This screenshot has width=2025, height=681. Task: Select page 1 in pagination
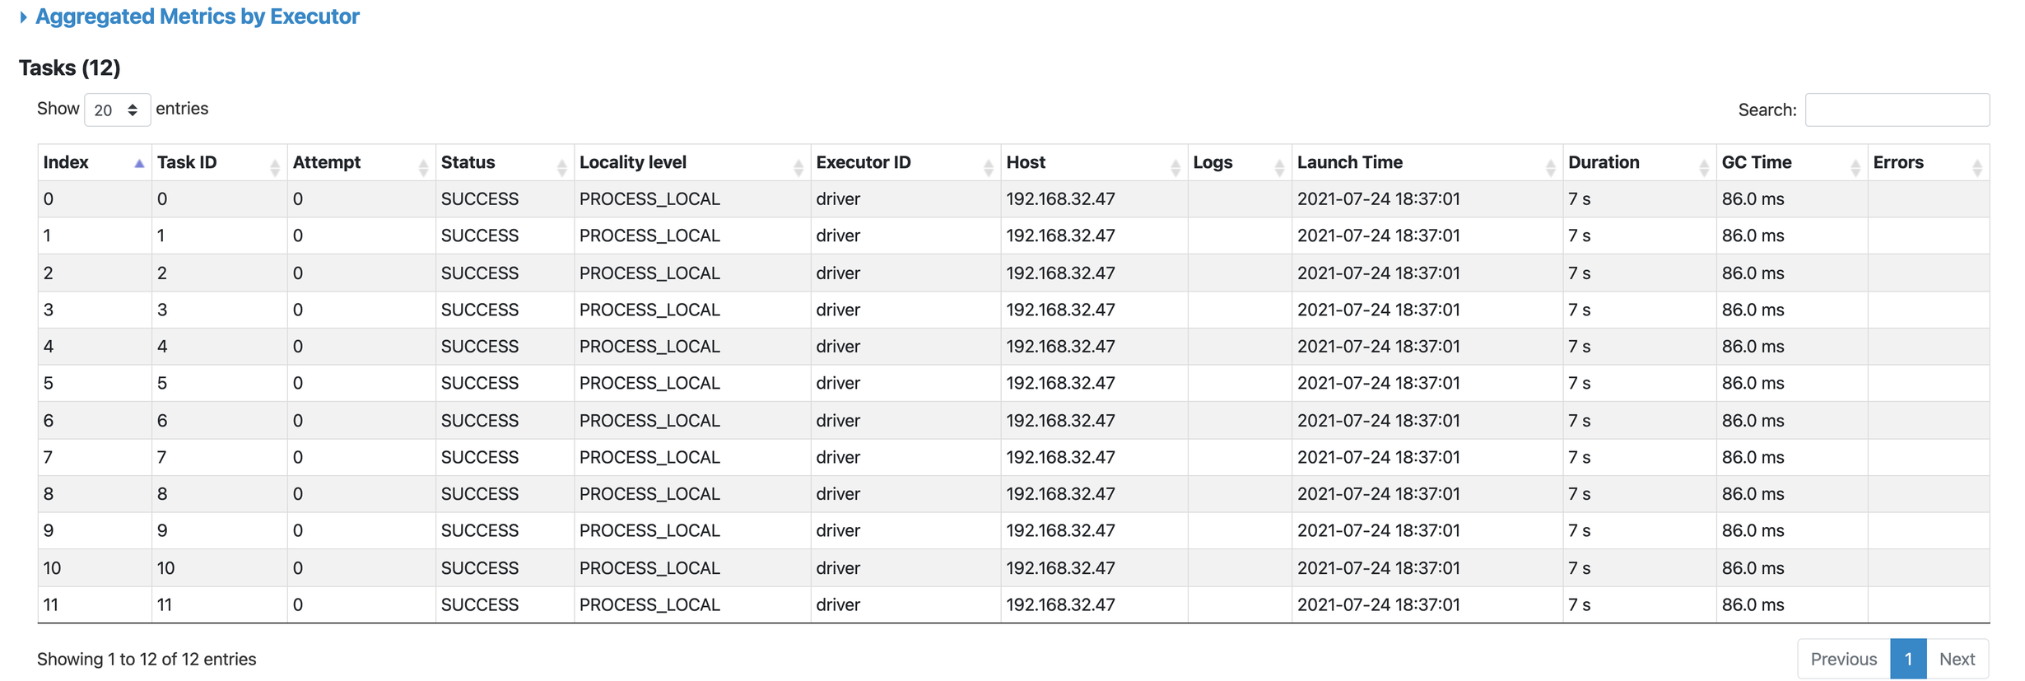1907,659
